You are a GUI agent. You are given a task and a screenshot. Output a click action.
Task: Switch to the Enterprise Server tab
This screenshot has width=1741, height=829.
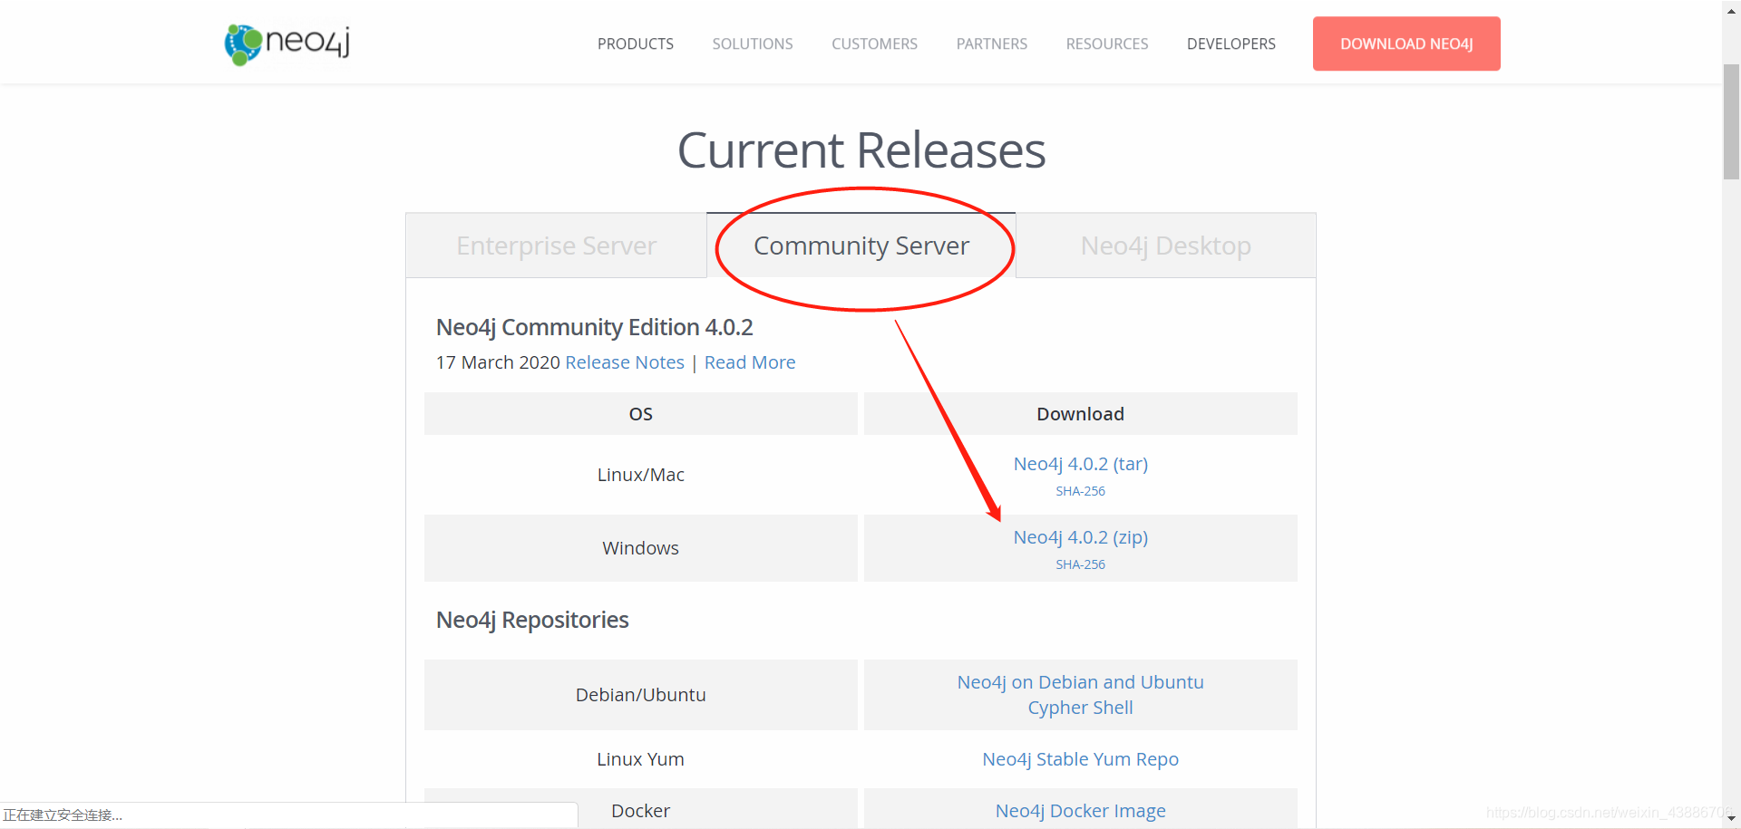[x=556, y=246]
